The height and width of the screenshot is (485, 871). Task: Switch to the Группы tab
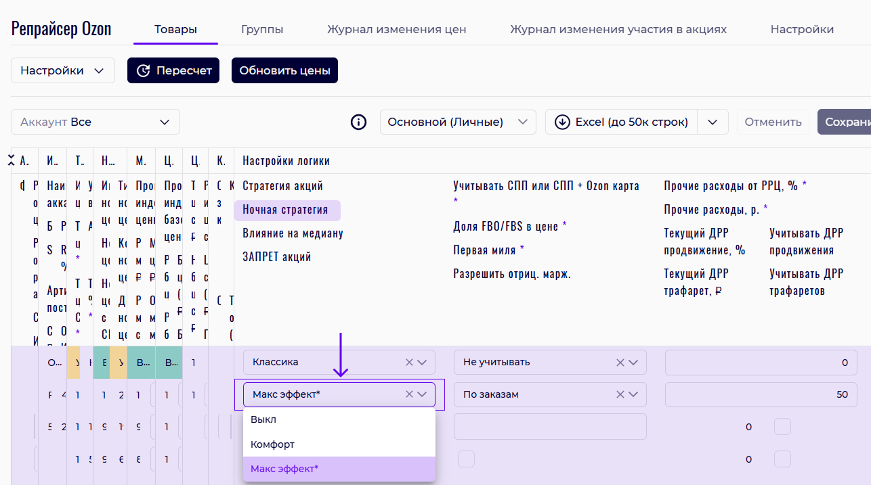(262, 30)
